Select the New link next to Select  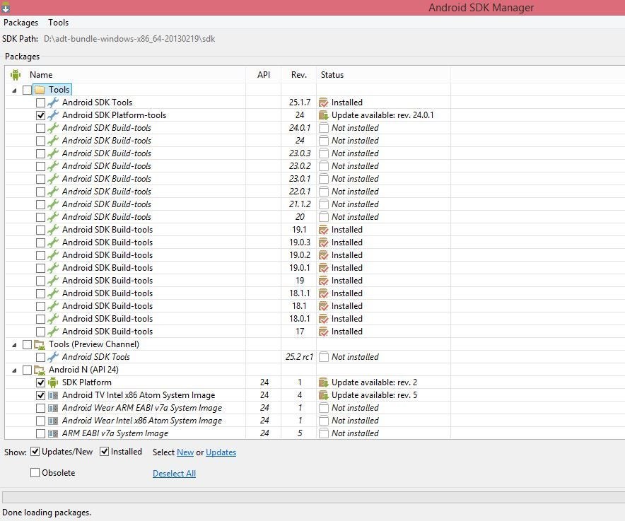click(187, 451)
